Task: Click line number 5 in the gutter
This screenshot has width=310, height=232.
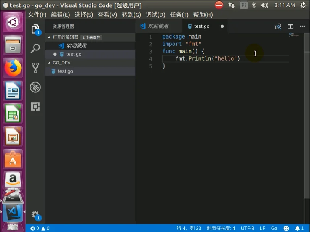Action: pos(150,66)
